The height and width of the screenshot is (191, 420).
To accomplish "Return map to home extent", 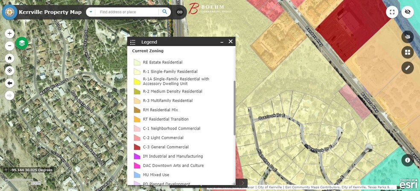I will pyautogui.click(x=10, y=58).
